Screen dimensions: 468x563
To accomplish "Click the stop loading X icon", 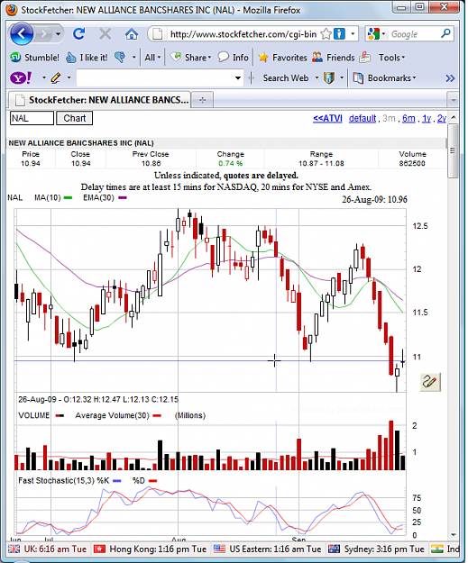I will [x=105, y=34].
